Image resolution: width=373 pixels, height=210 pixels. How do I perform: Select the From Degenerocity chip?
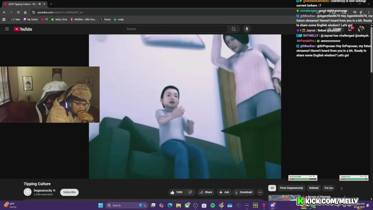[x=291, y=188]
